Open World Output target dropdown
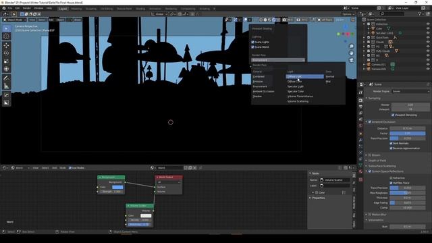The height and width of the screenshot is (243, 432). click(169, 182)
